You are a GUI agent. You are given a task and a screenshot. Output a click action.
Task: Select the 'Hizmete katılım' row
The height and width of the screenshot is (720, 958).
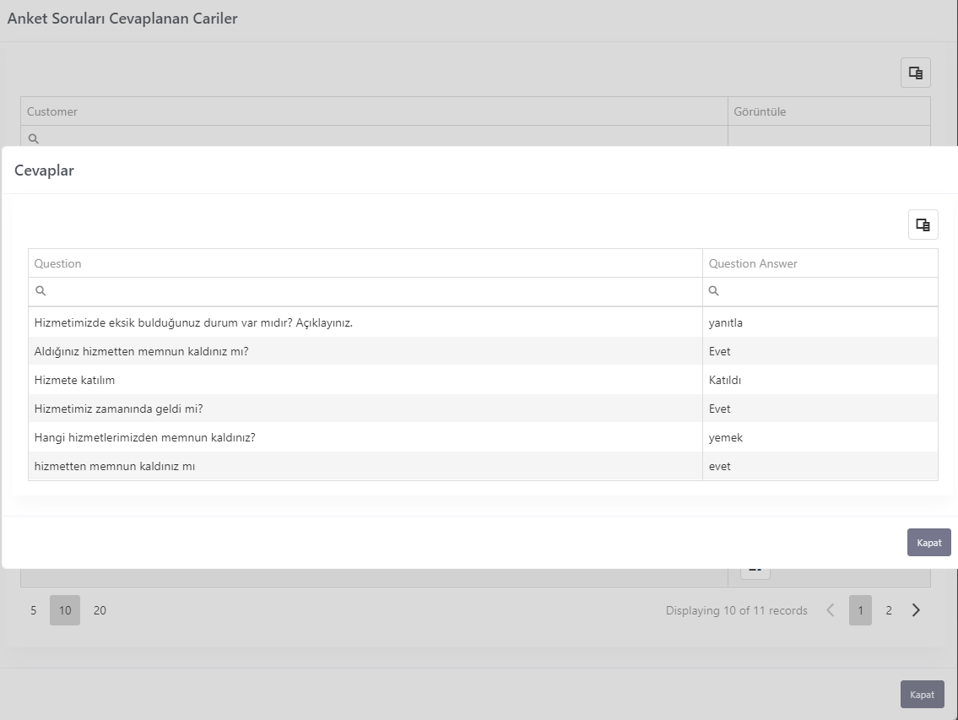coord(483,380)
